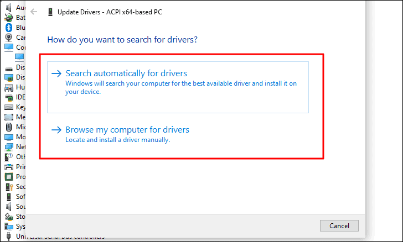Select the Other devices question-mark icon
This screenshot has height=242, width=403.
click(8, 157)
